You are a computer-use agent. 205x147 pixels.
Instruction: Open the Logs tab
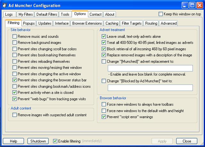point(9,14)
